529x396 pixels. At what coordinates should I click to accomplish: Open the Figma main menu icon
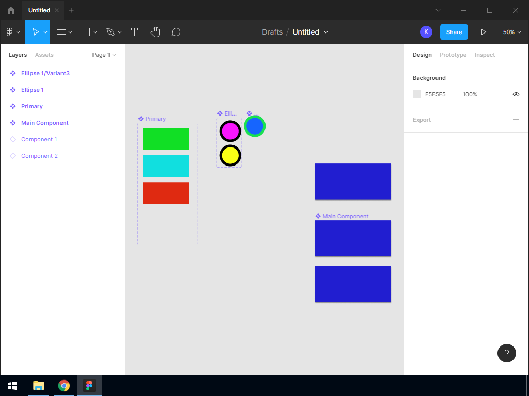point(9,32)
